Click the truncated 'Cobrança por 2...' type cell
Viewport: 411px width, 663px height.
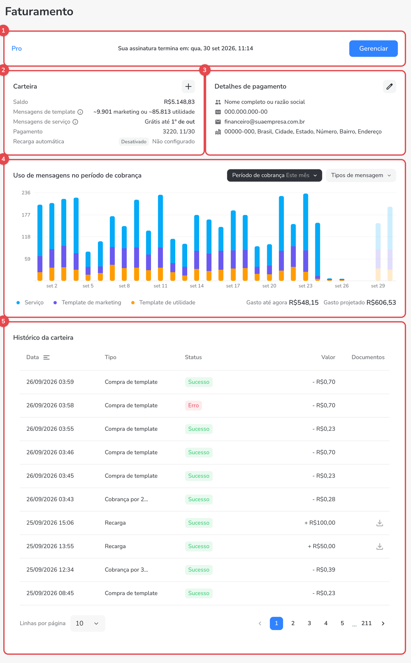click(x=126, y=500)
